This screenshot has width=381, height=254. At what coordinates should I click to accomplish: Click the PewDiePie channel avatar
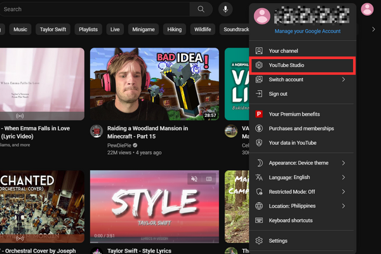pyautogui.click(x=97, y=131)
